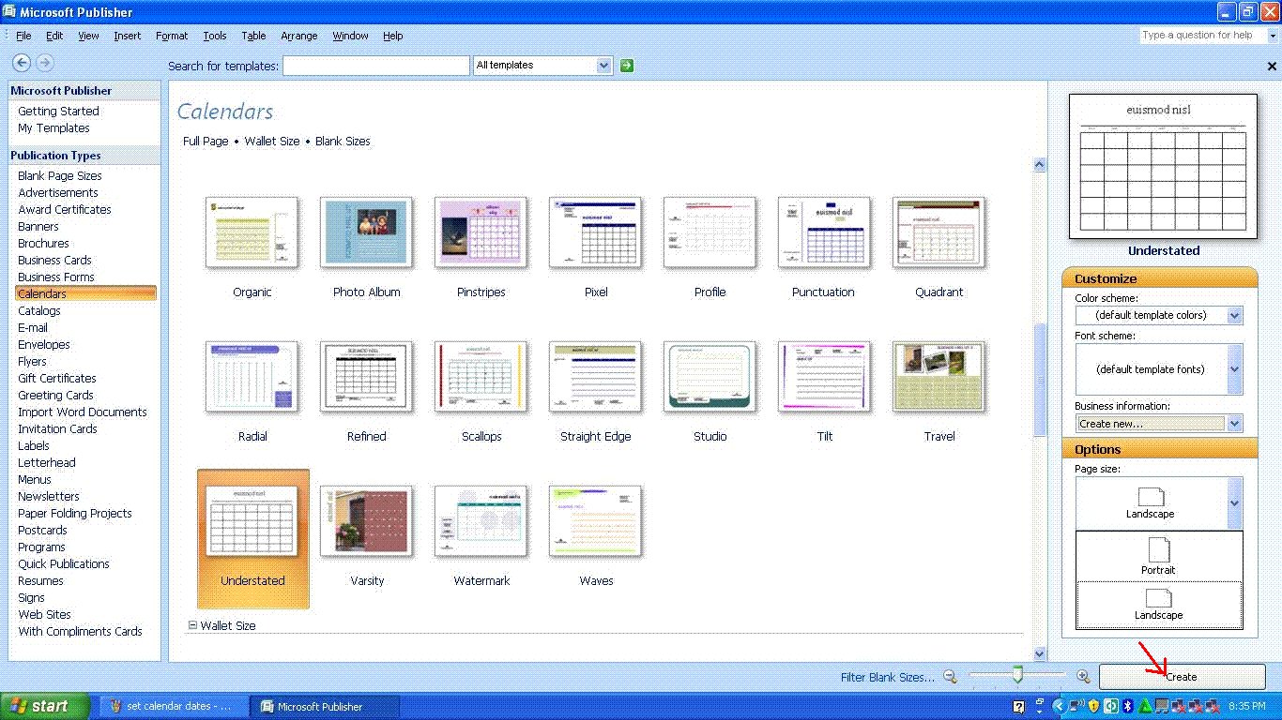This screenshot has height=720, width=1282.
Task: Select Newsletters publication type
Action: [x=49, y=496]
